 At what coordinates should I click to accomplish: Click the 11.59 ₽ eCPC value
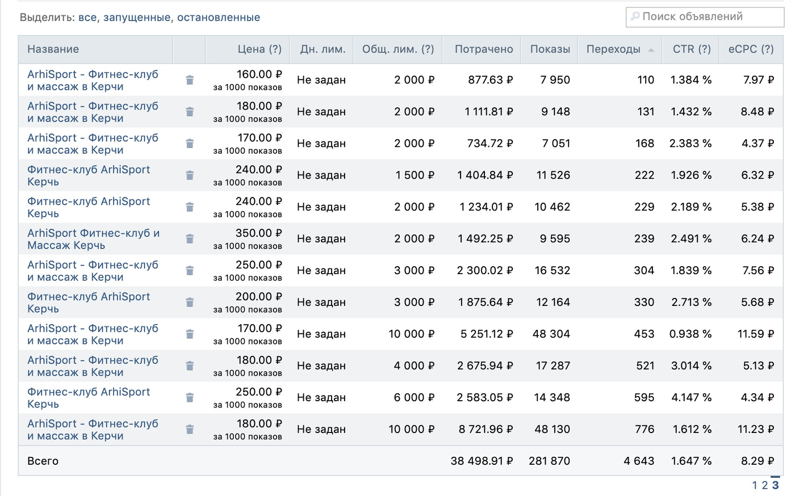point(756,334)
